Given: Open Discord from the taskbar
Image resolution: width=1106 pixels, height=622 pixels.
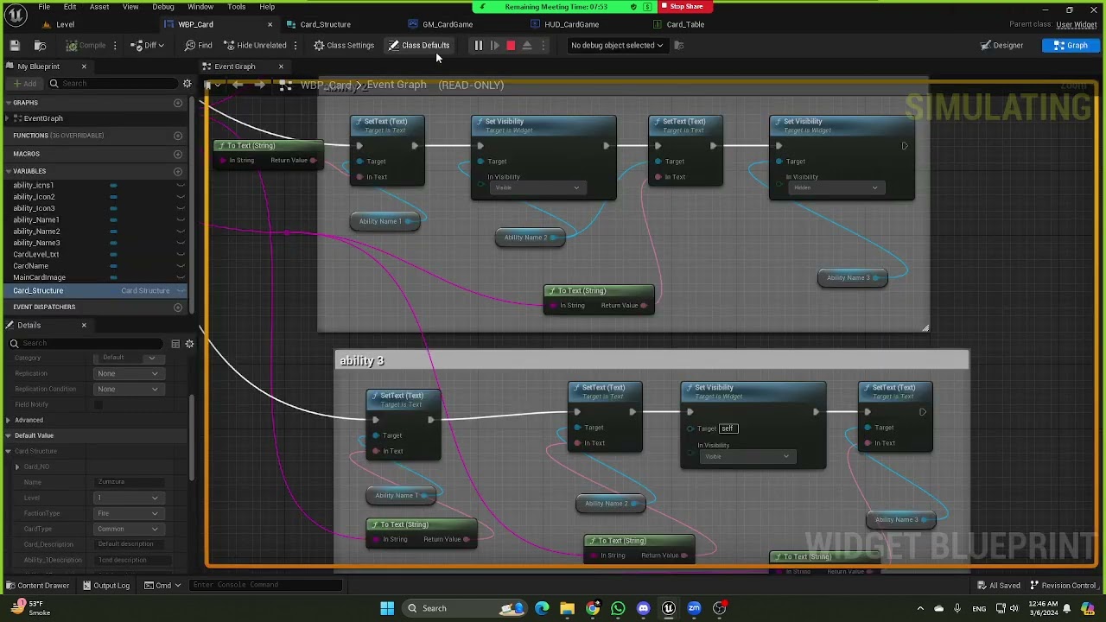Looking at the screenshot, I should pos(643,608).
